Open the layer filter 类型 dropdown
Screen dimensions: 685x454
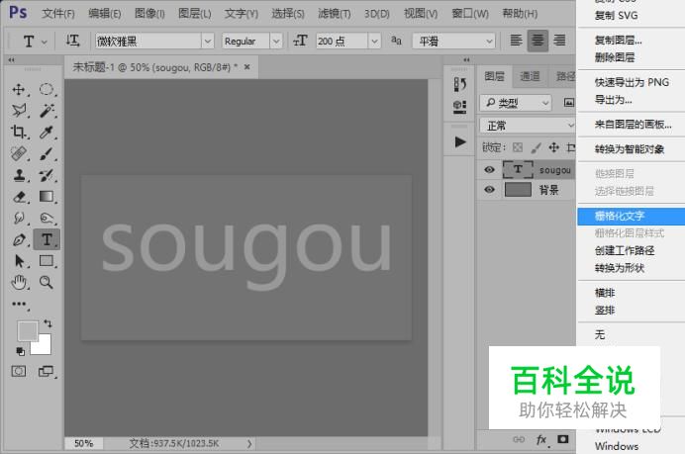coord(516,103)
